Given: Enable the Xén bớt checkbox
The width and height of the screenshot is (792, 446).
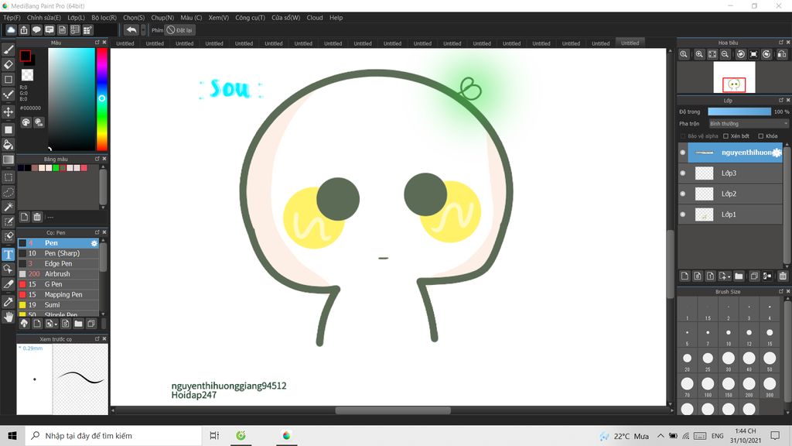Looking at the screenshot, I should coord(725,136).
